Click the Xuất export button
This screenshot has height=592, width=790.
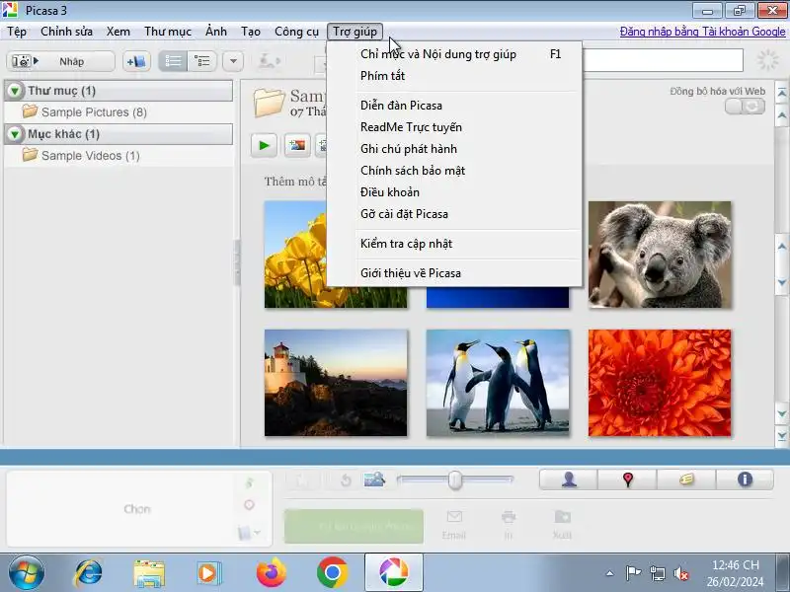coord(562,525)
